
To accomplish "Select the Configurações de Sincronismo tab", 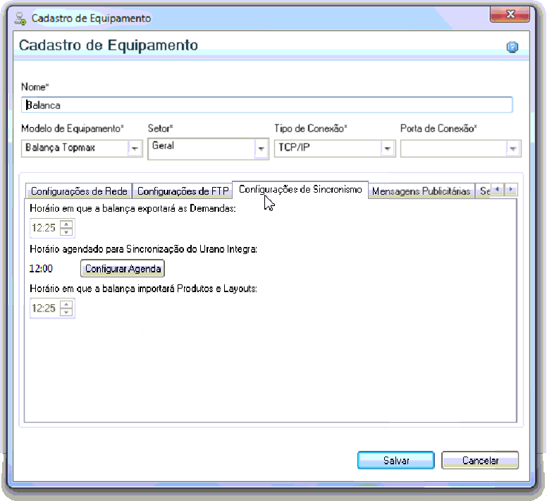I will tap(300, 190).
